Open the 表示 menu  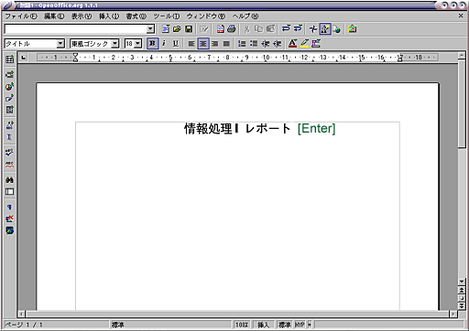[82, 16]
